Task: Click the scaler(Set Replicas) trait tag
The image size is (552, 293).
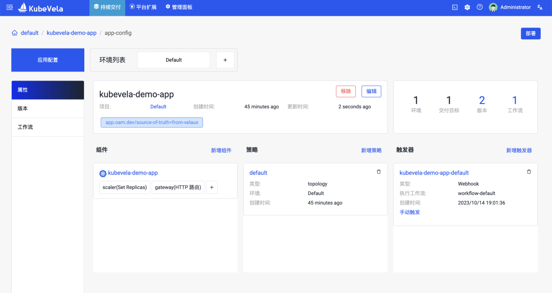Action: tap(125, 187)
